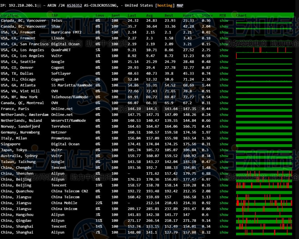Screen dimensions: 299x239
Task: Click the Location column header
Action: coord(9,15)
